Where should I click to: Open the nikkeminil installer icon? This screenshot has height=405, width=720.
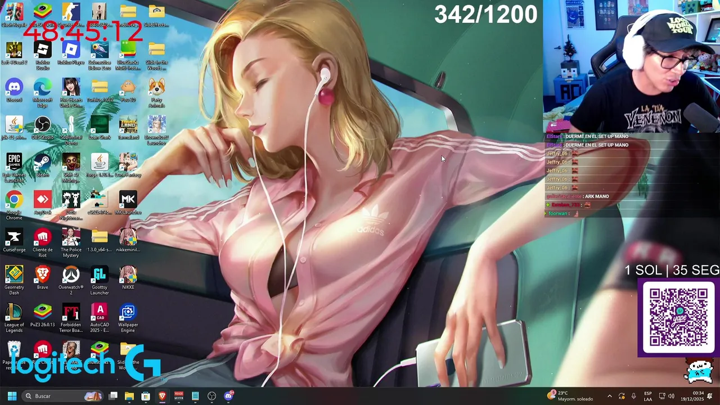tap(128, 240)
